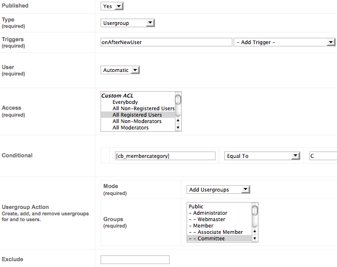Select All Non-Moderators access option
337x267 pixels.
[138, 121]
